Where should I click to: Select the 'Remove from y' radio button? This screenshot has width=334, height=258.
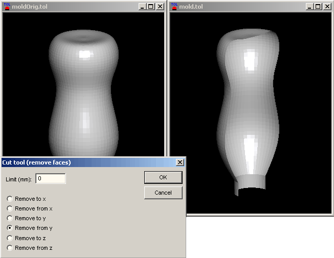pos(10,228)
